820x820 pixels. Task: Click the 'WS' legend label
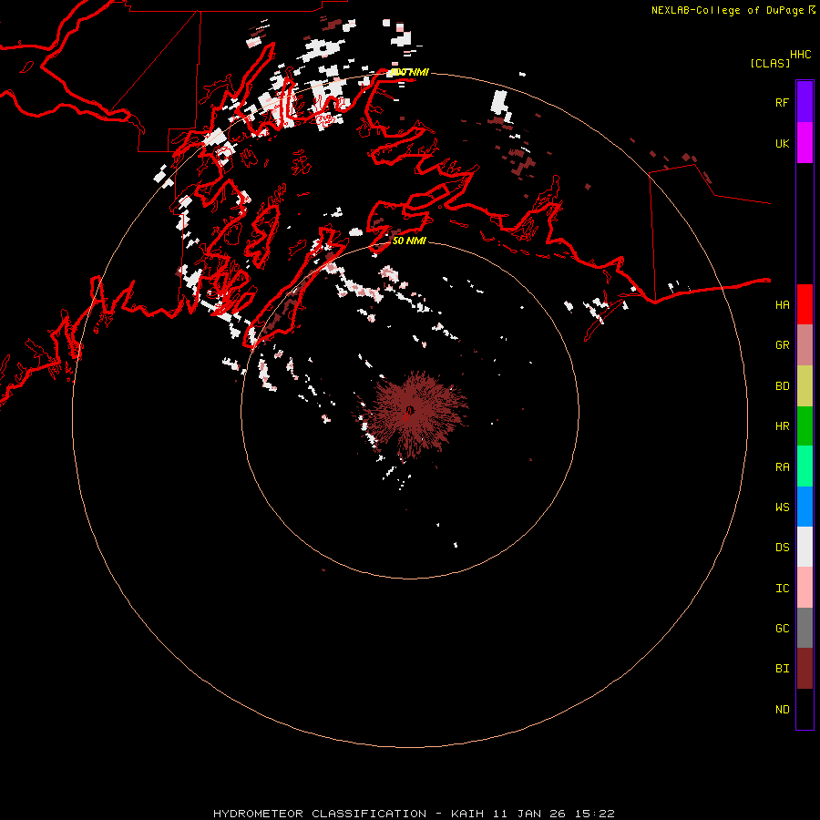click(x=782, y=507)
